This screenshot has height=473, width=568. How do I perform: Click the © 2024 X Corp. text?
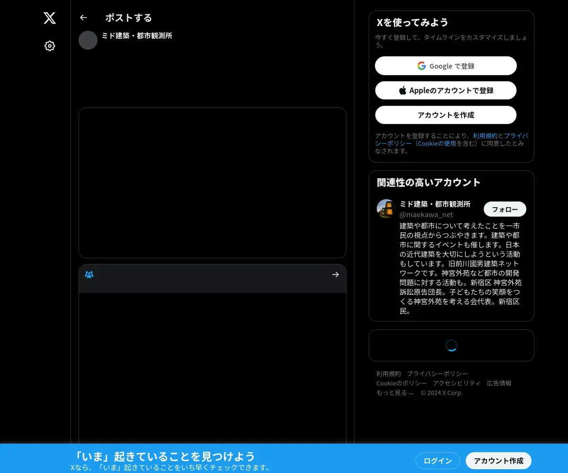(442, 393)
